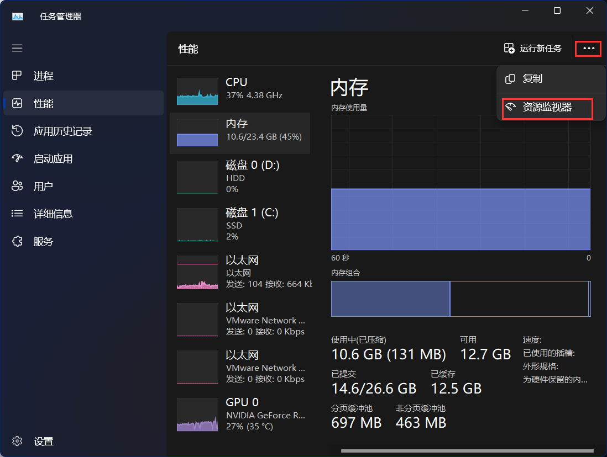Open Resource Monitor (资源监视器) menu entry
Image resolution: width=607 pixels, height=457 pixels.
click(547, 108)
